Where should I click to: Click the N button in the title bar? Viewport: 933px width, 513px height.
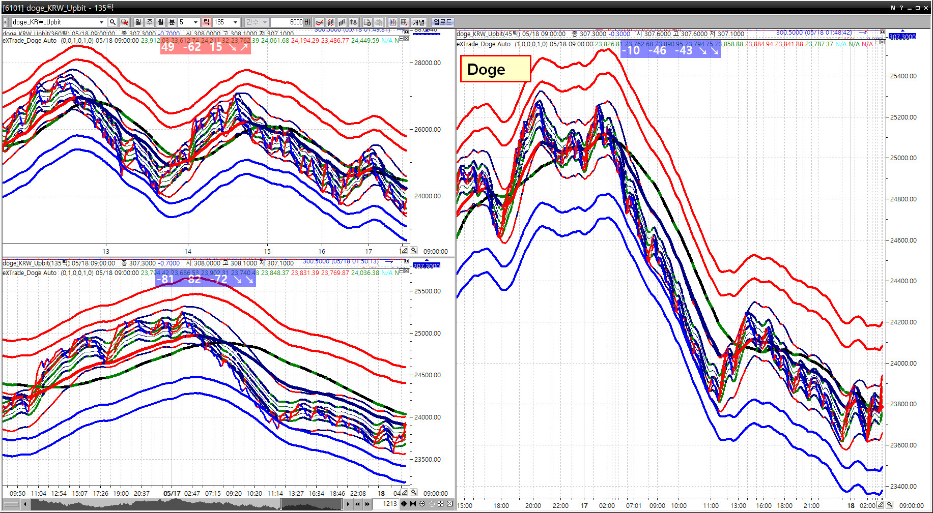pos(893,8)
